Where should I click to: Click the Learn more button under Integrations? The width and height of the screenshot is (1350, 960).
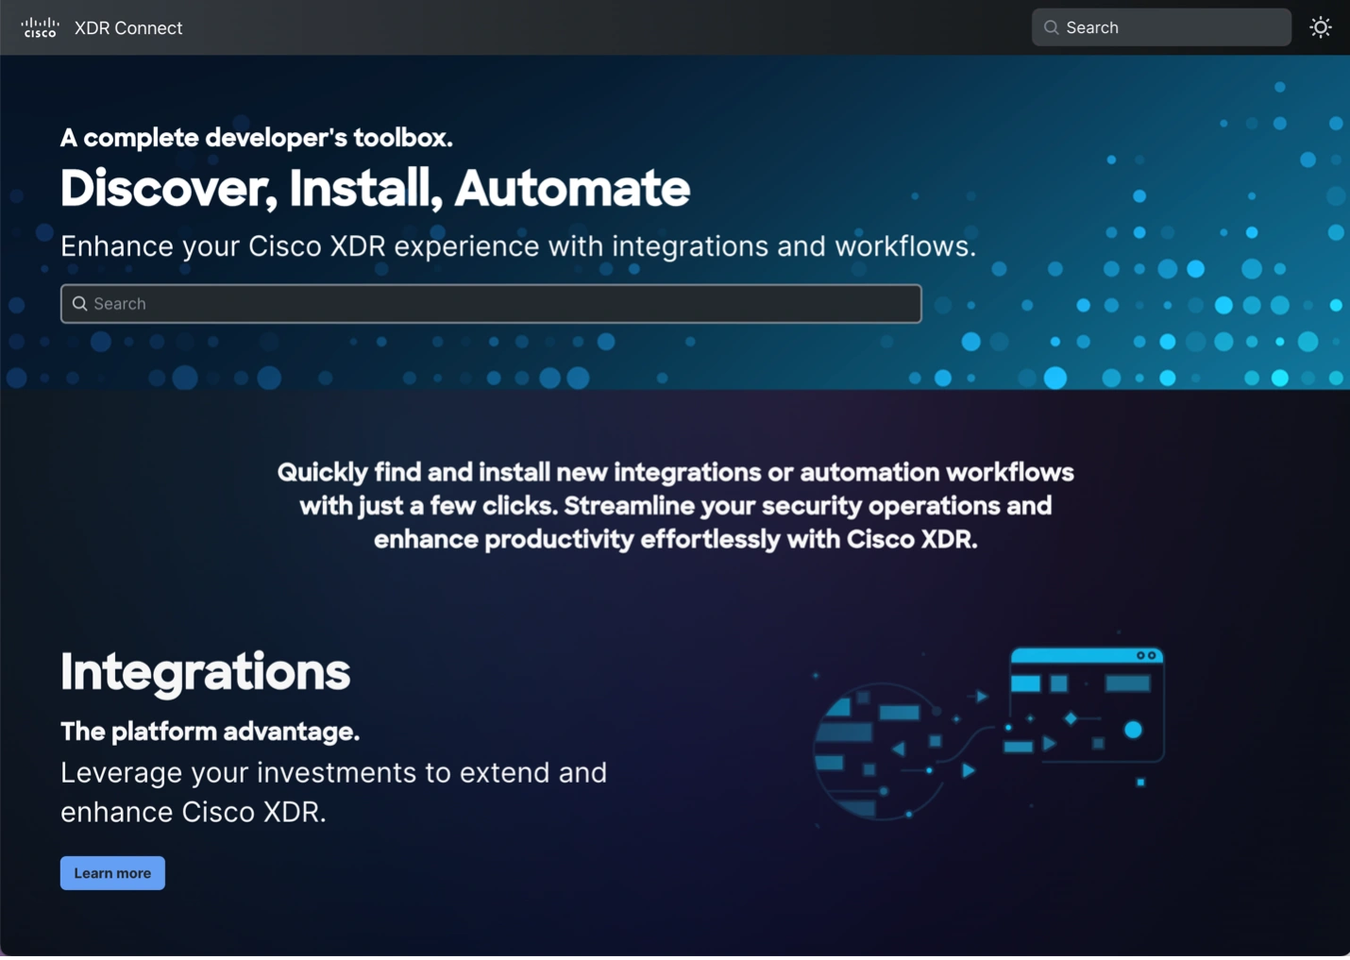[111, 872]
